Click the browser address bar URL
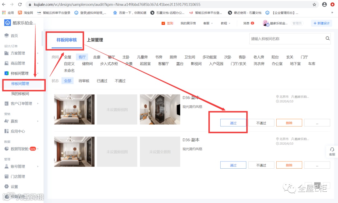This screenshot has height=203, width=338. click(117, 4)
